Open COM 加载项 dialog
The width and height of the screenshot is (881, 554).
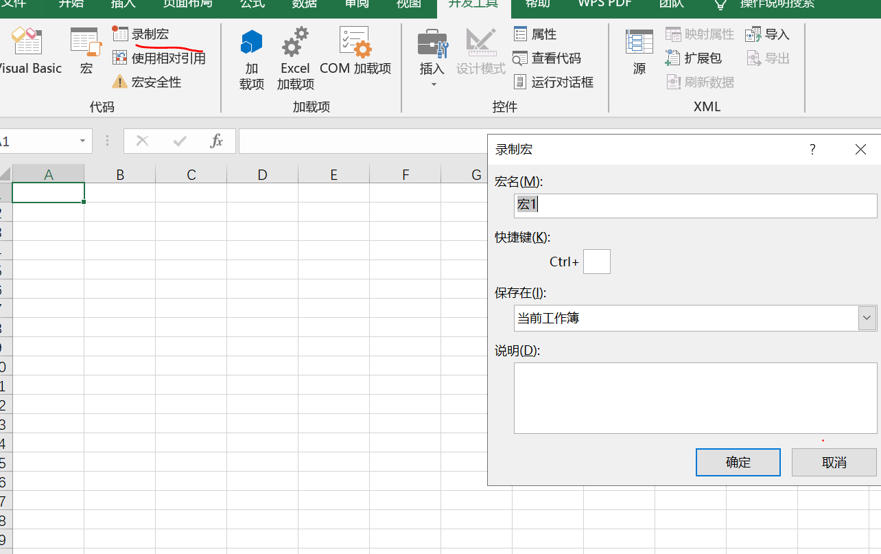pos(355,51)
